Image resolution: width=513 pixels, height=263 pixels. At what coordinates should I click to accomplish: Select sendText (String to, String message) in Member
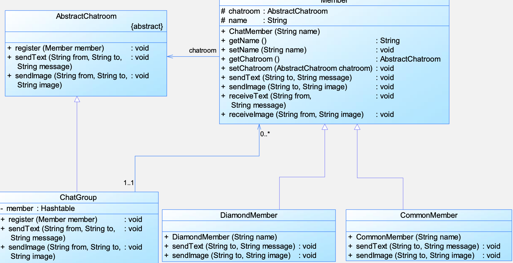308,78
